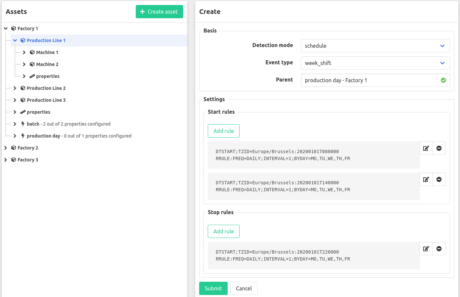
Task: Expand the Factory 1 properties node
Action: click(15, 112)
